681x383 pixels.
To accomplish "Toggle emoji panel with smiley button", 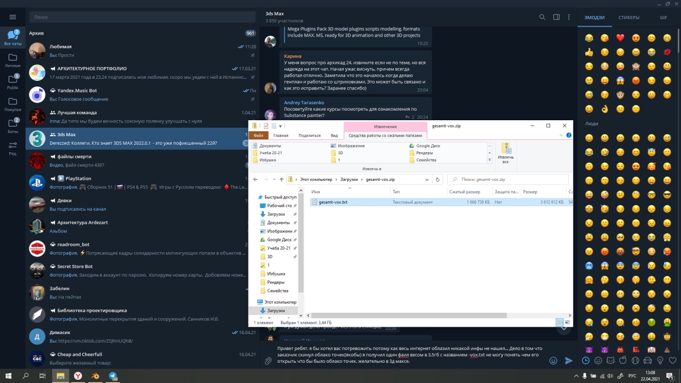I will point(553,361).
